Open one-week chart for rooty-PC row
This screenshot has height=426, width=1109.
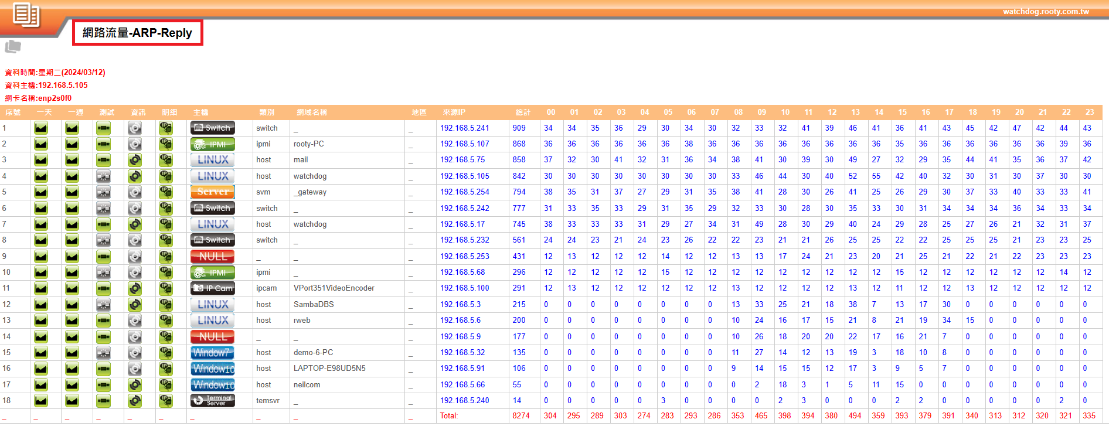(x=72, y=144)
